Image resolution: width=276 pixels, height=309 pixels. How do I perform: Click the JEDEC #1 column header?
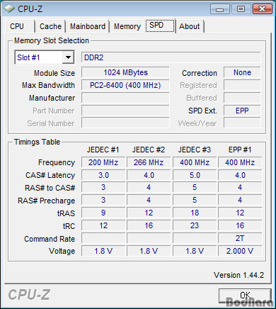pyautogui.click(x=103, y=150)
